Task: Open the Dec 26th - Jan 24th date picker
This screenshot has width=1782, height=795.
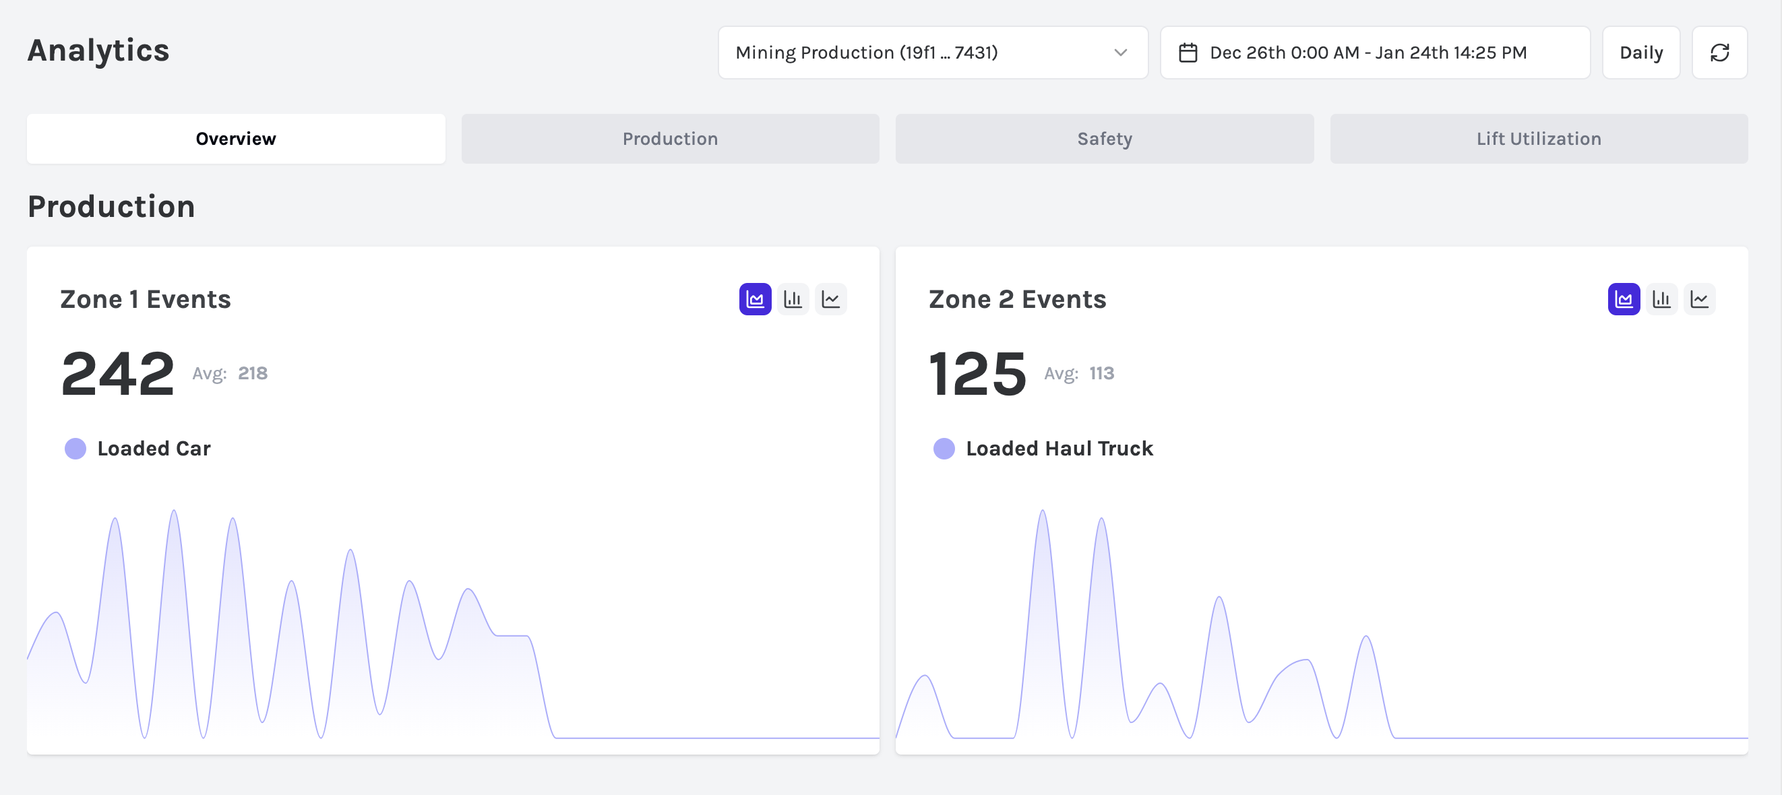Action: tap(1368, 53)
